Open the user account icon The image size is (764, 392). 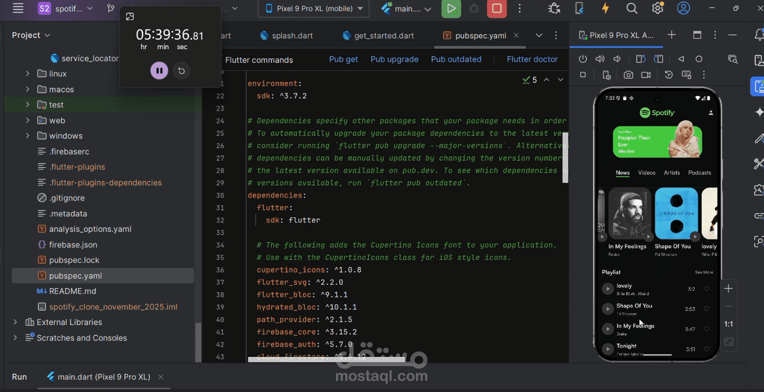(x=683, y=8)
